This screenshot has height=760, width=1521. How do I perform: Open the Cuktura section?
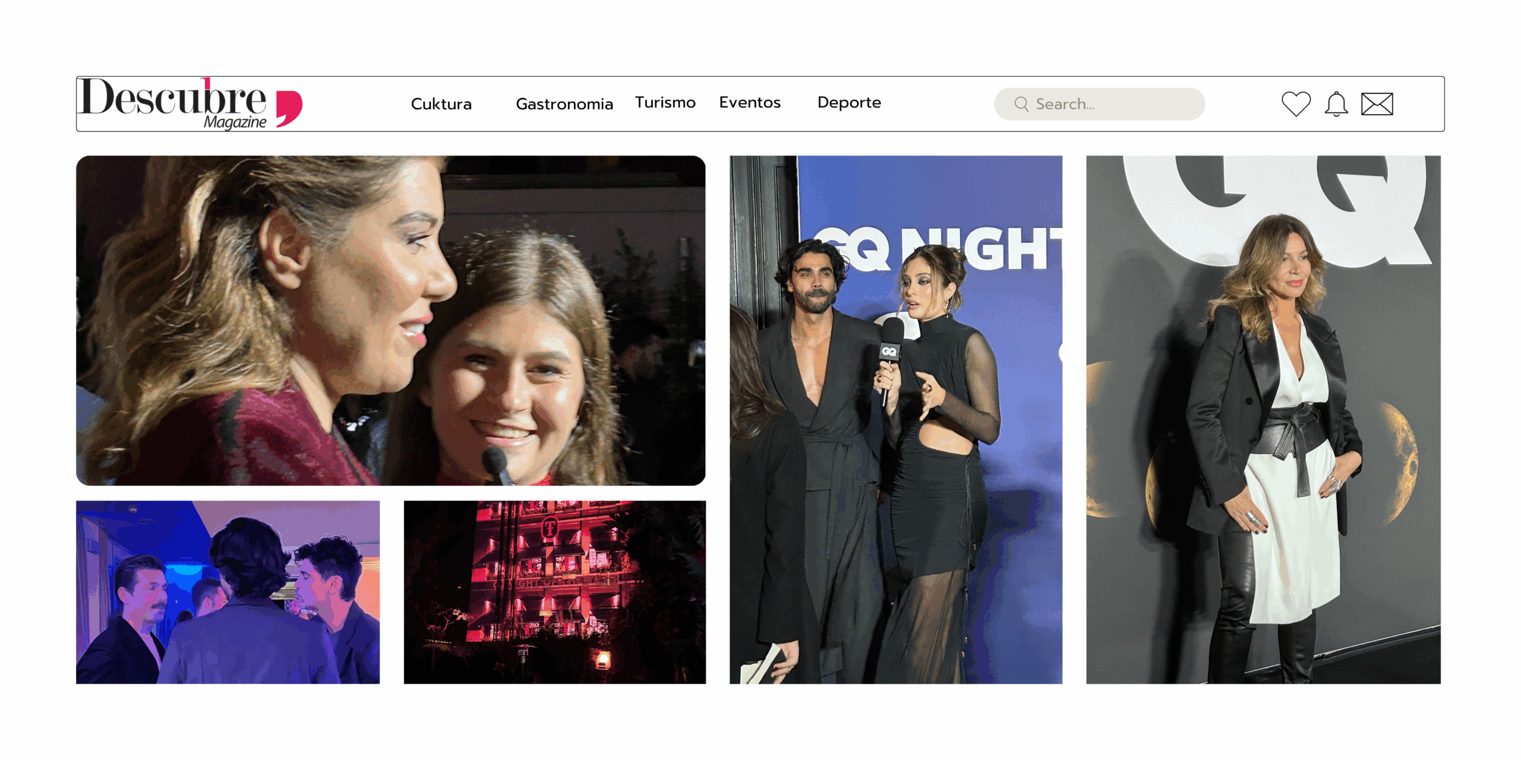(441, 104)
